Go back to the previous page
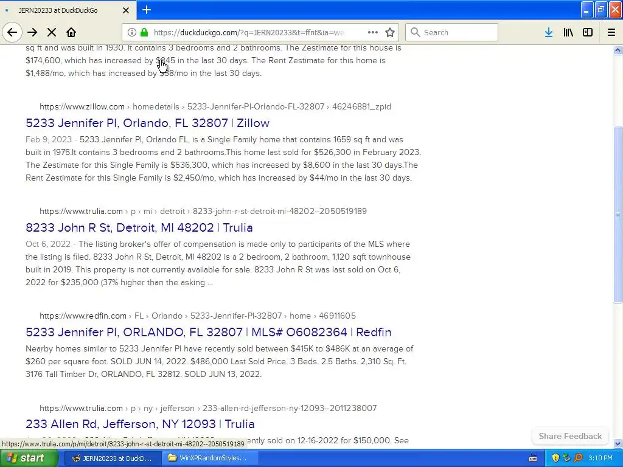Viewport: 623px width, 467px height. pyautogui.click(x=12, y=33)
